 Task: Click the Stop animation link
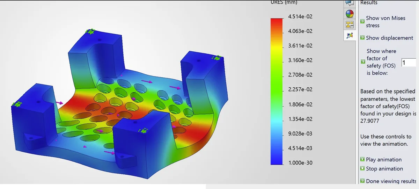[x=384, y=169]
